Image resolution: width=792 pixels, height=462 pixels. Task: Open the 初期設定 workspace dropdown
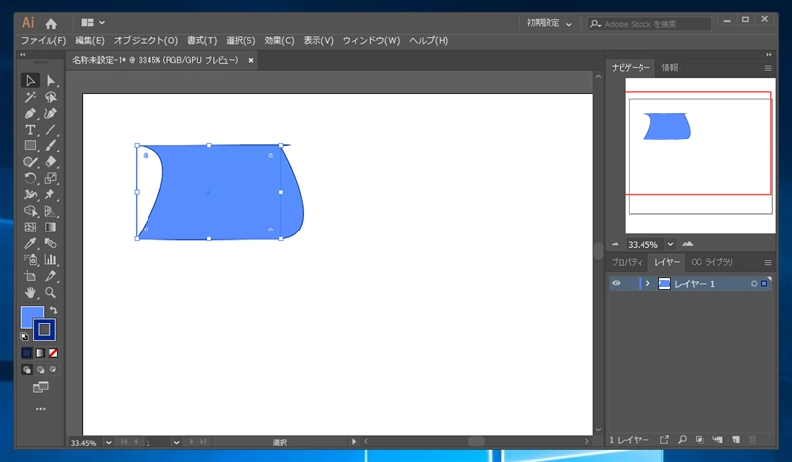tap(548, 23)
